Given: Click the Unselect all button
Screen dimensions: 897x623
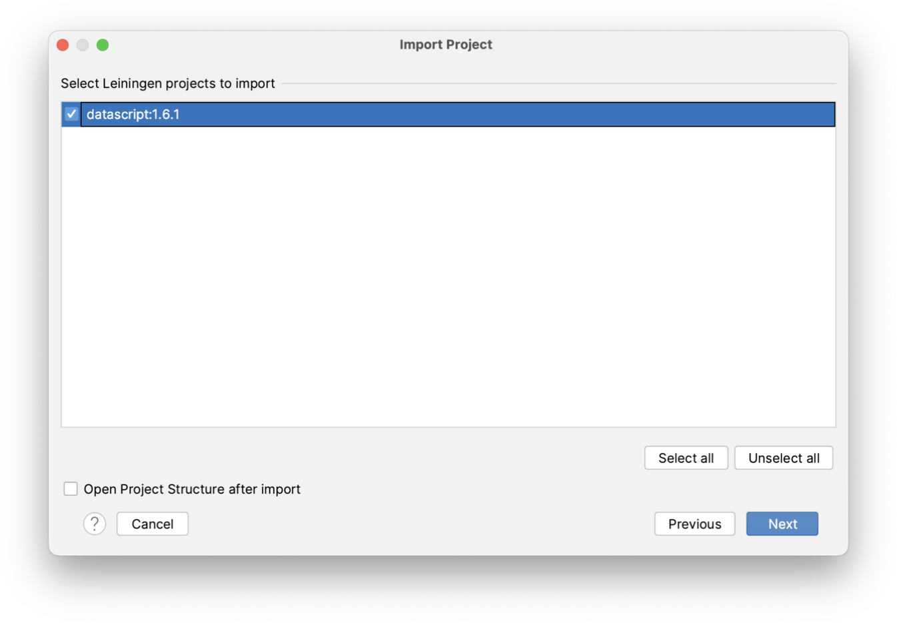Looking at the screenshot, I should 784,458.
